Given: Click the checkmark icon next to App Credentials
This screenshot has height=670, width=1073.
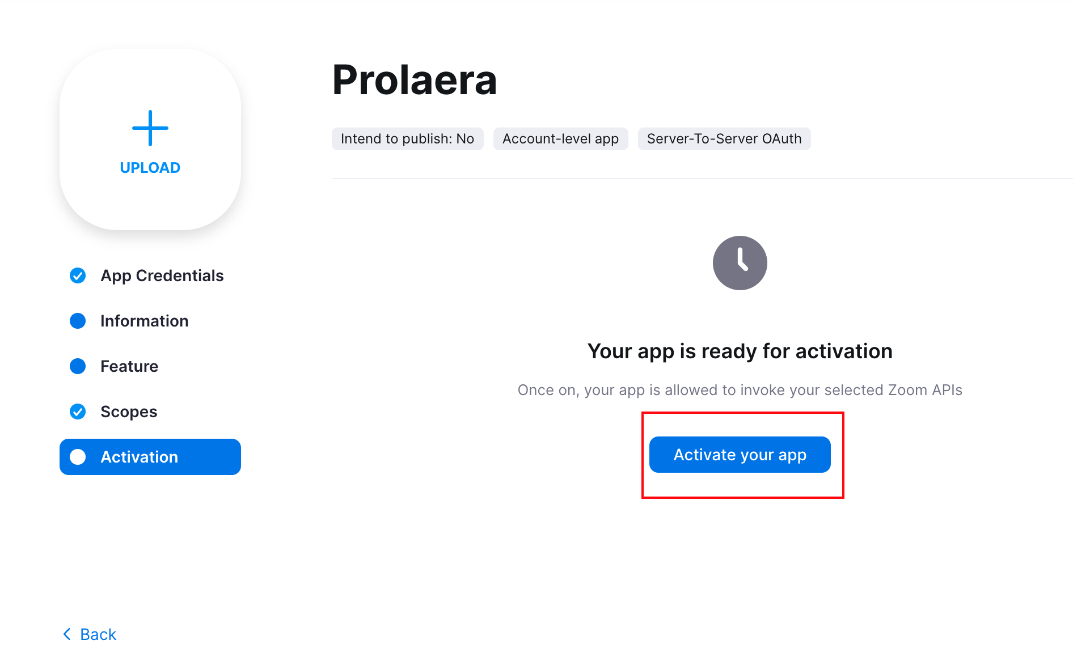Looking at the screenshot, I should 77,275.
